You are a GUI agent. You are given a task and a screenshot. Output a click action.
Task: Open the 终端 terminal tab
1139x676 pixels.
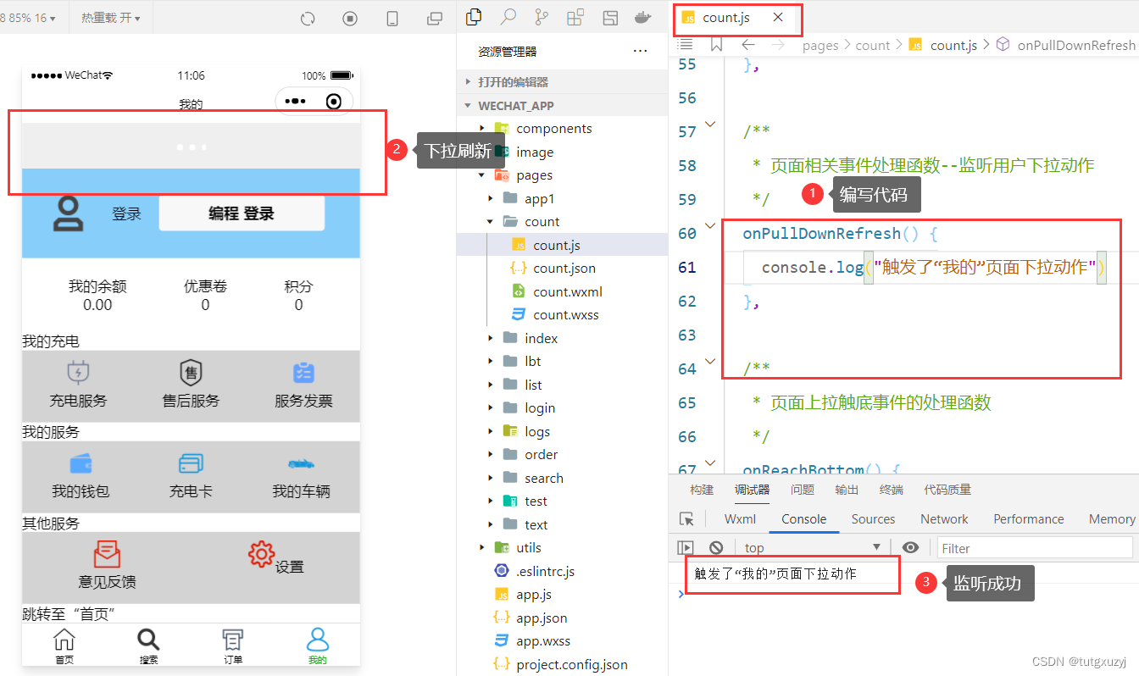click(891, 490)
